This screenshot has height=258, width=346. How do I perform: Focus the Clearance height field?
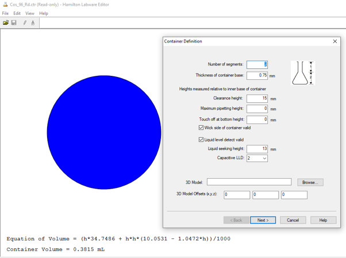click(257, 98)
